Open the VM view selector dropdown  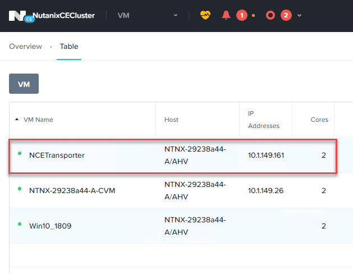tap(148, 15)
